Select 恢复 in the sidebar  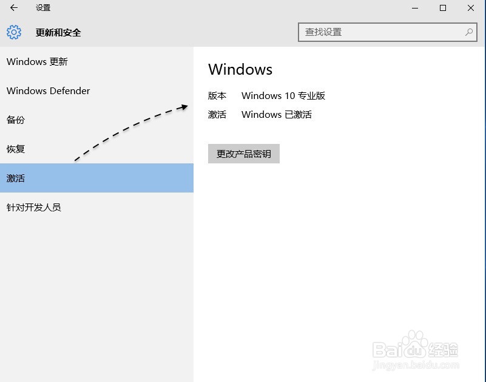pos(96,149)
